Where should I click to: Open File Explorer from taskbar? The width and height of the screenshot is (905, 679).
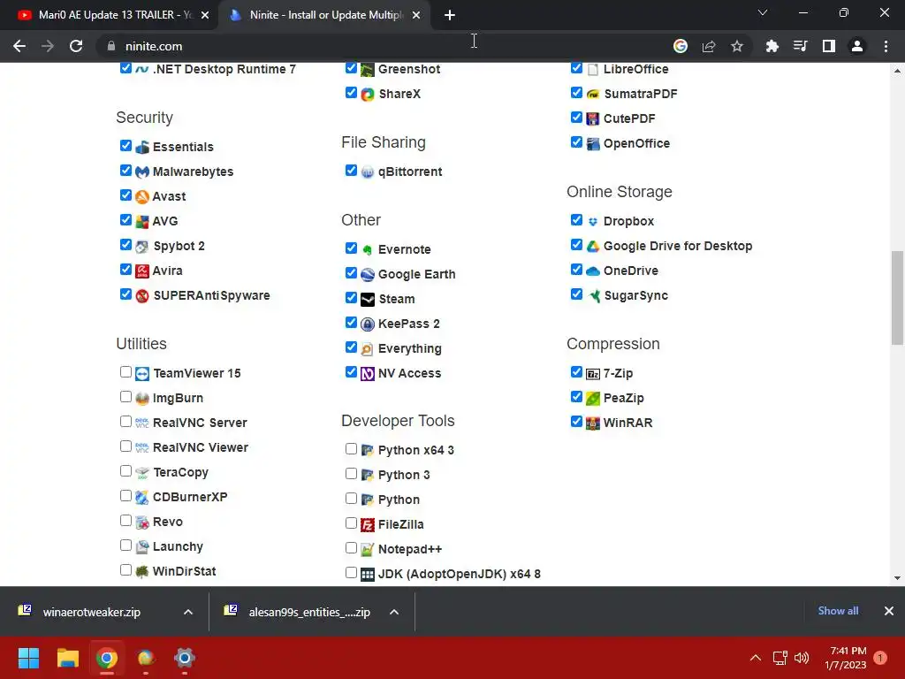[x=67, y=658]
